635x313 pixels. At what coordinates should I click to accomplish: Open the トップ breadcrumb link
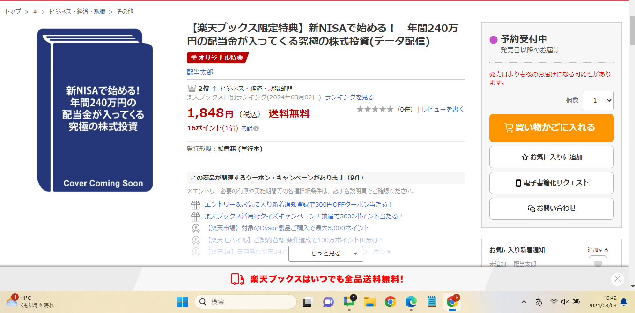(x=13, y=11)
